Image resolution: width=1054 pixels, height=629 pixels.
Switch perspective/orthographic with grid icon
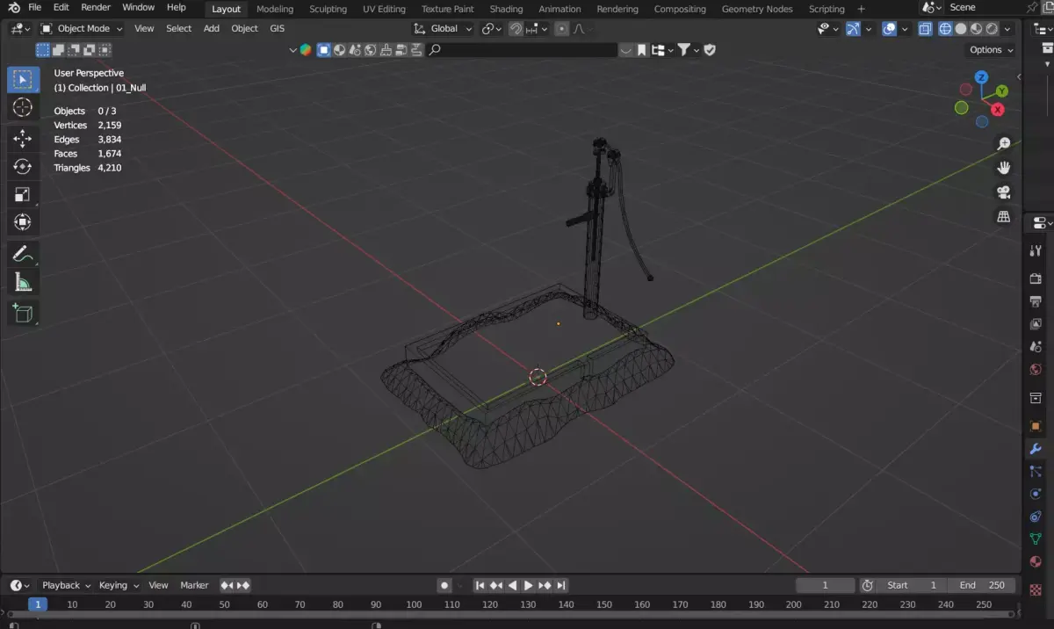point(1004,216)
